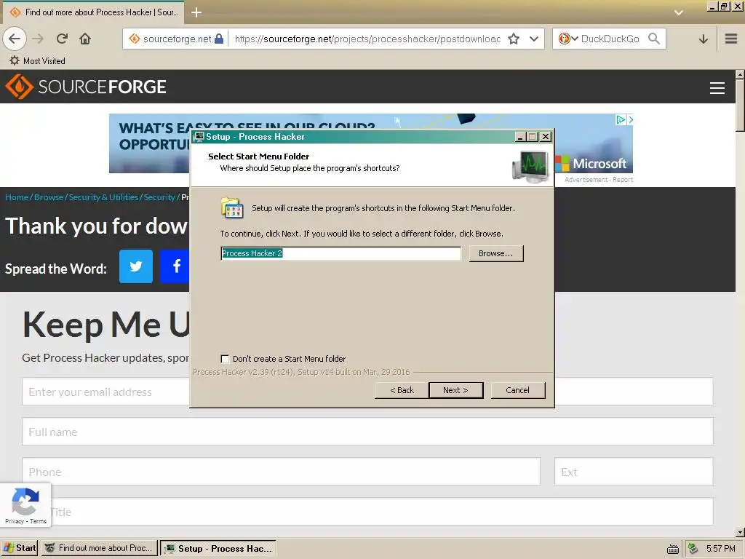Screen dimensions: 745x559
Task: Select the Find out more about Process Hacker tab
Action: pyautogui.click(x=95, y=12)
